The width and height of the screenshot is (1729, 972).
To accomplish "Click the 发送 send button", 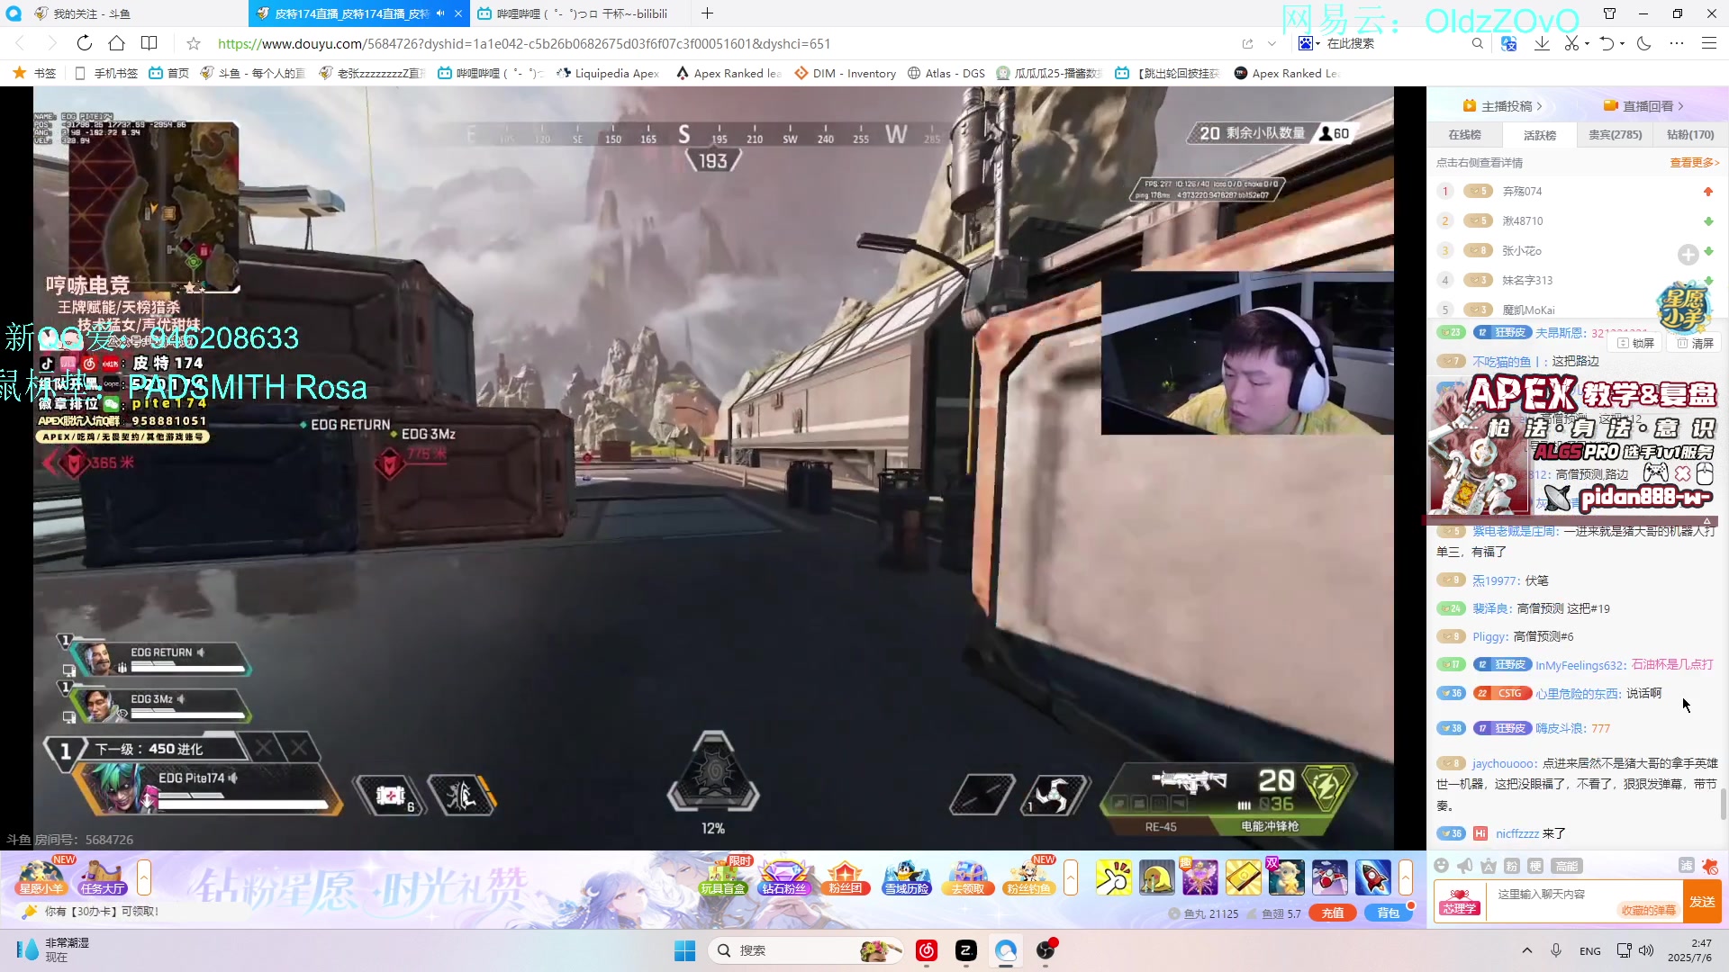I will (1702, 902).
